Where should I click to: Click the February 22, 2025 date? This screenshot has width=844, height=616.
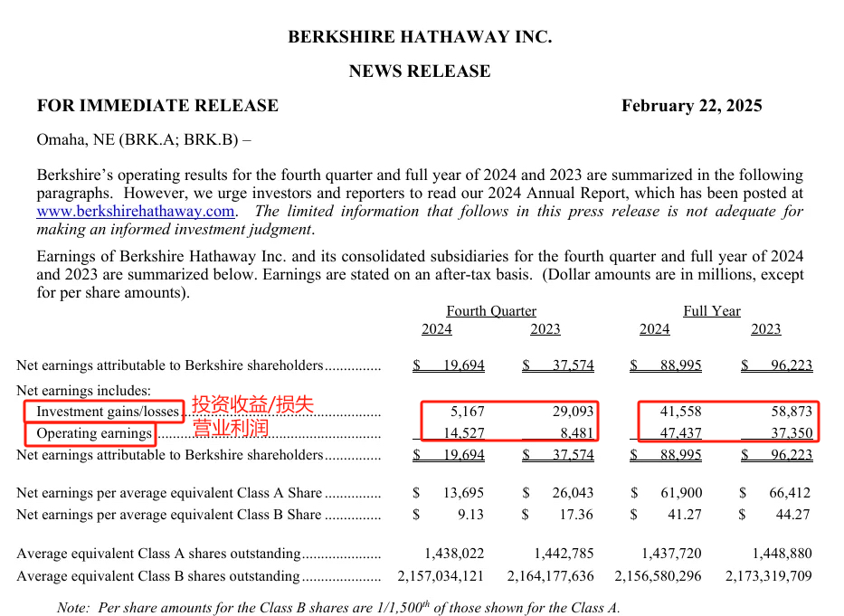(x=692, y=106)
